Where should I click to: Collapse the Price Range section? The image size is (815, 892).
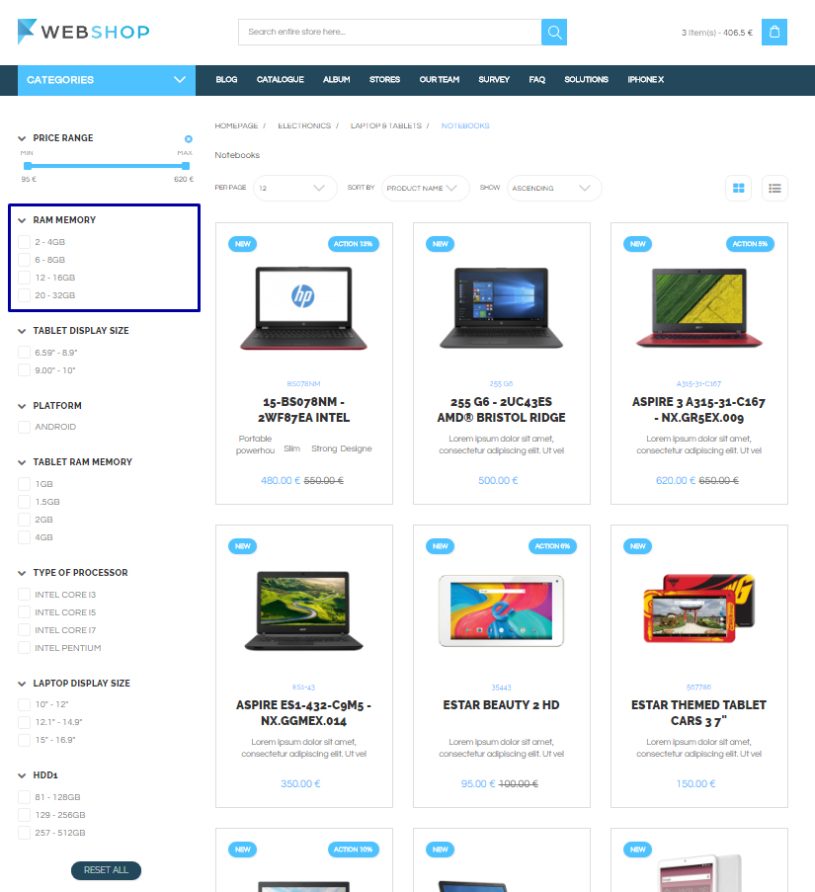22,138
